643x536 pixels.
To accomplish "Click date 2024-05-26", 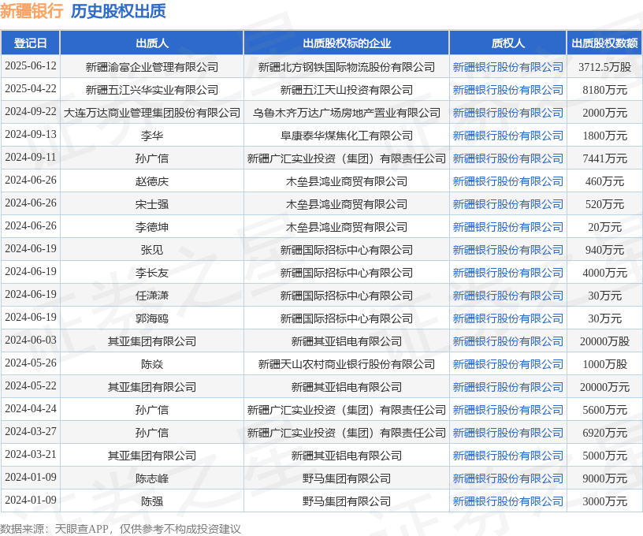I will (x=31, y=363).
